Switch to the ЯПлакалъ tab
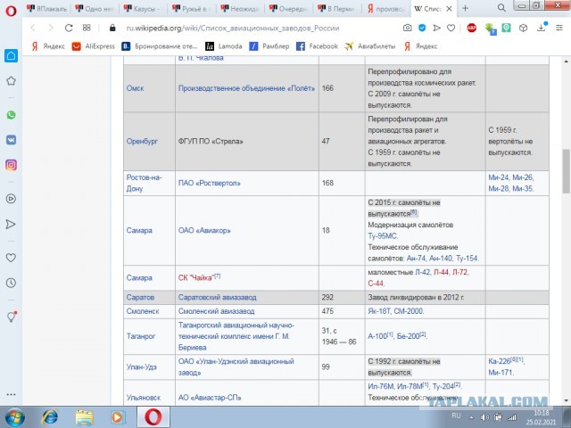The image size is (571, 428). 47,8
